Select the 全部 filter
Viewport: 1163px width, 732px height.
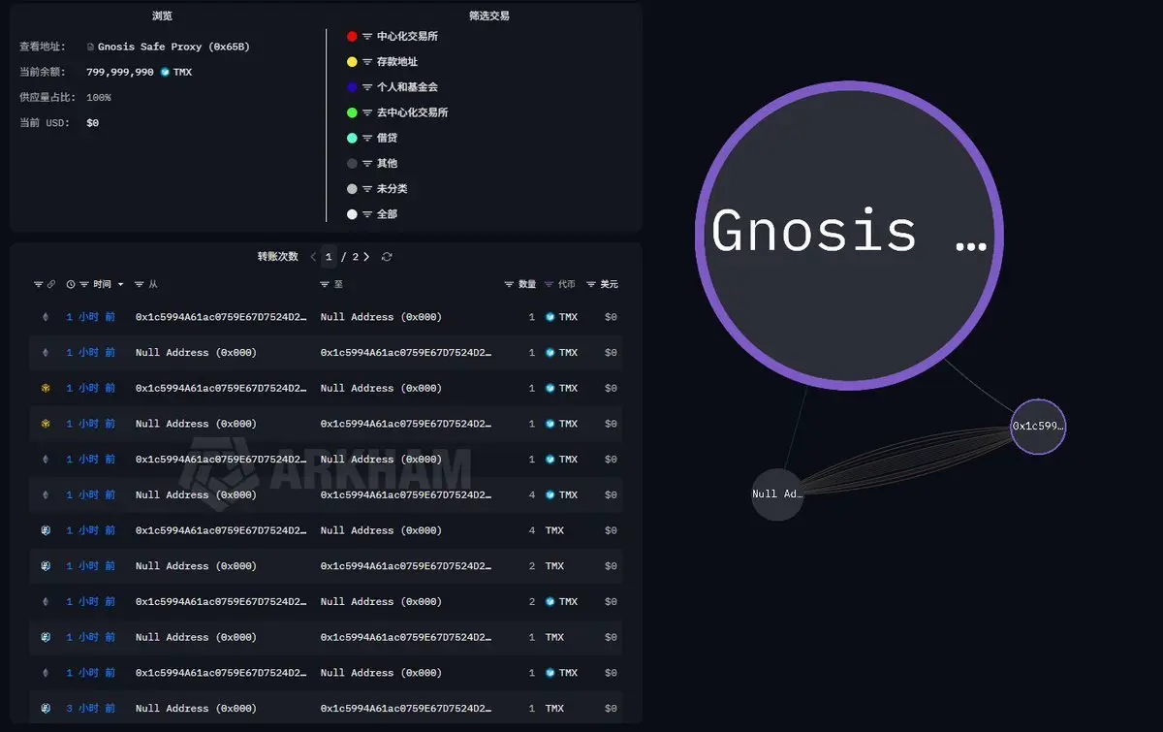pyautogui.click(x=372, y=213)
